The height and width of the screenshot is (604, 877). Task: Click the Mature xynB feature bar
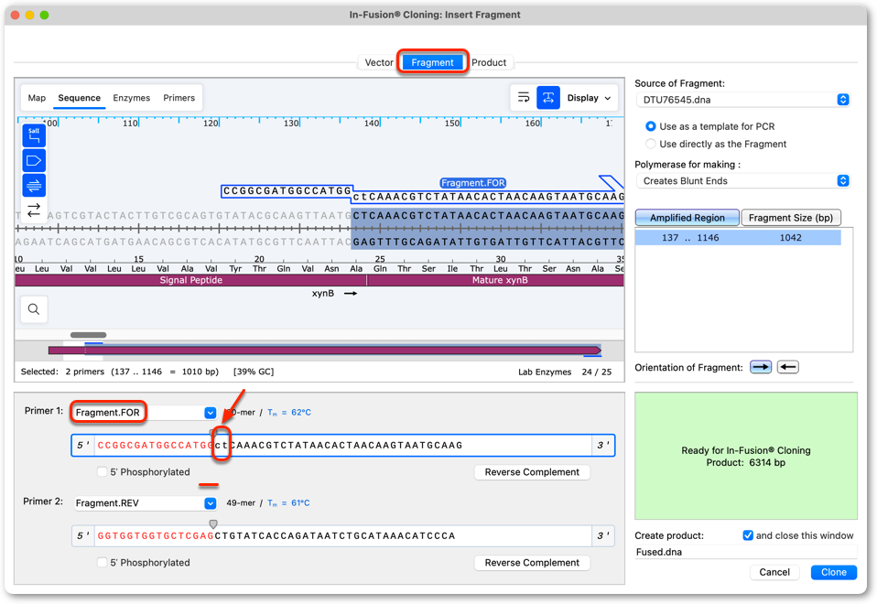tap(495, 280)
